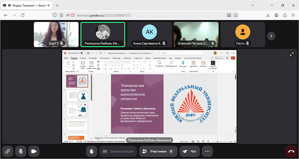Open the Участники participants list
This screenshot has width=299, height=159.
point(157,151)
